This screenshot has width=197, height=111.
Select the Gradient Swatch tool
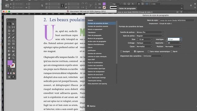pyautogui.click(x=9, y=51)
